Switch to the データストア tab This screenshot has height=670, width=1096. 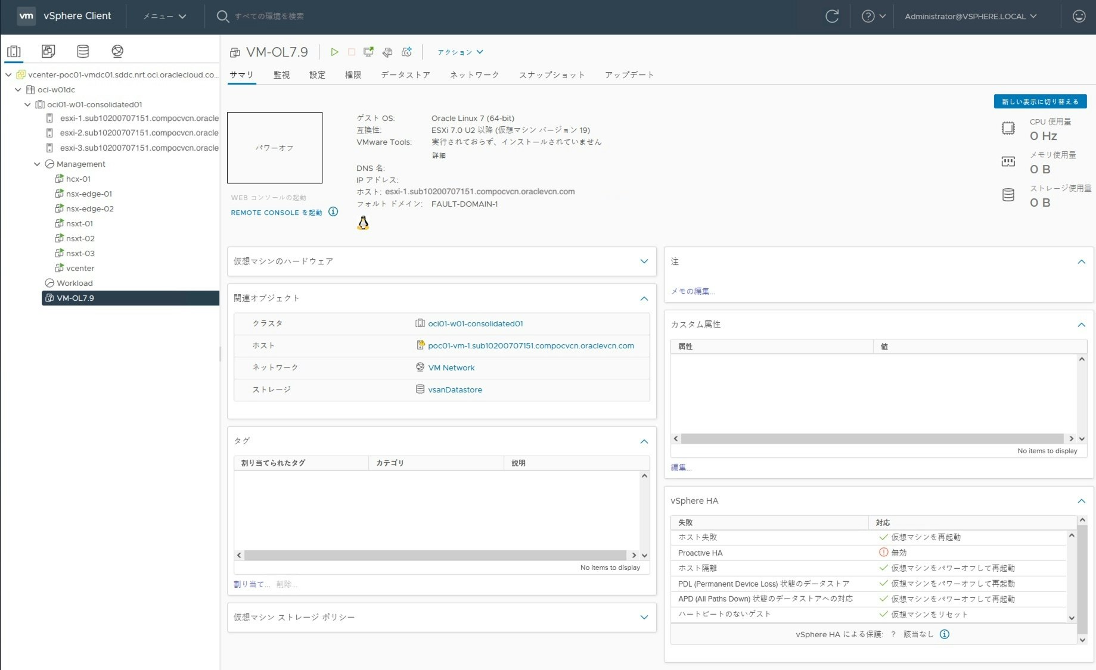[x=405, y=75]
